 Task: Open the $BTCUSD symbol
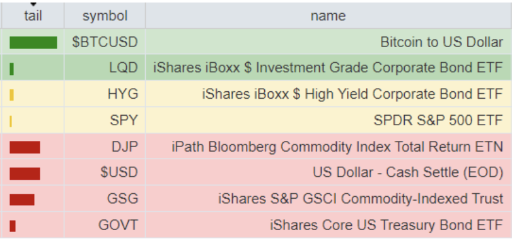point(105,42)
